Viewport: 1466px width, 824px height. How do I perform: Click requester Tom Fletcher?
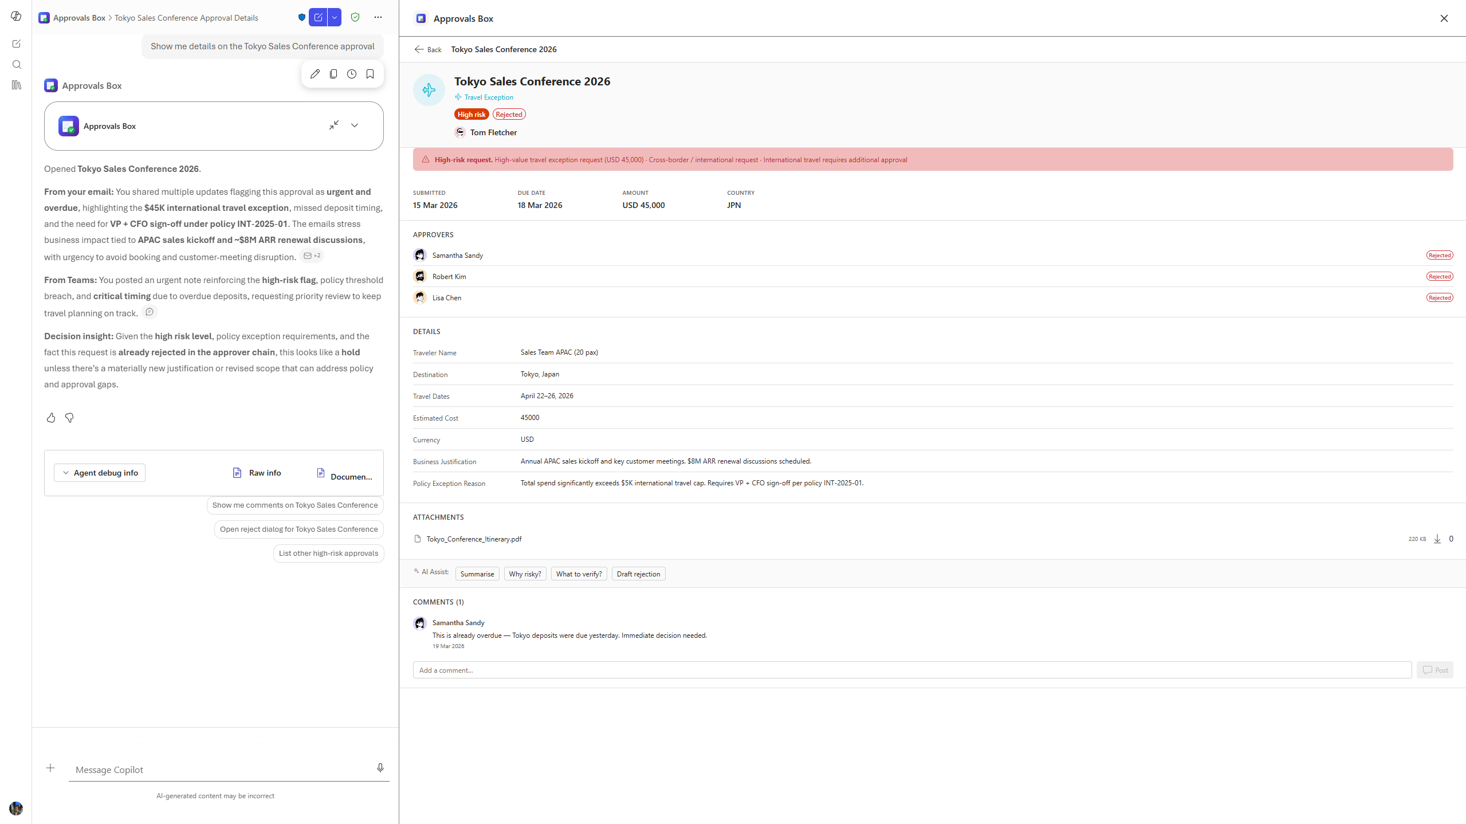pyautogui.click(x=486, y=132)
